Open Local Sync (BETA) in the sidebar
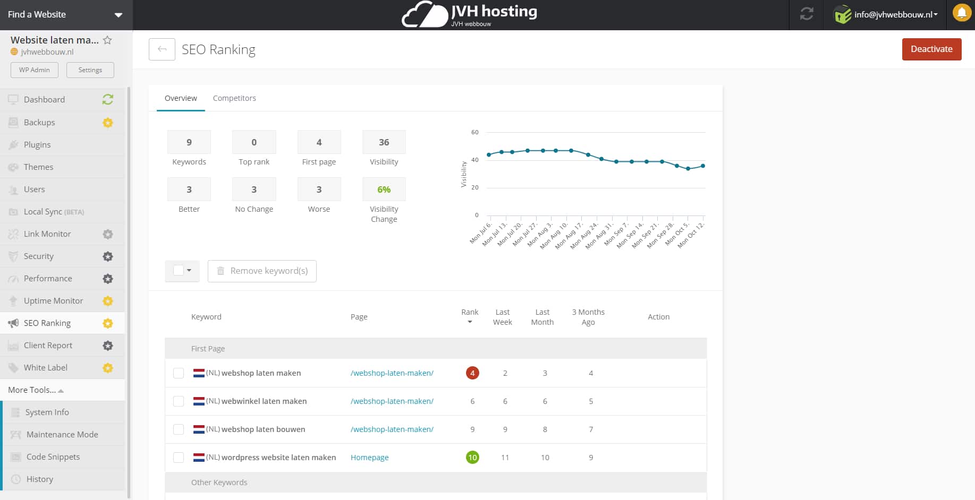The image size is (975, 500). [x=54, y=212]
